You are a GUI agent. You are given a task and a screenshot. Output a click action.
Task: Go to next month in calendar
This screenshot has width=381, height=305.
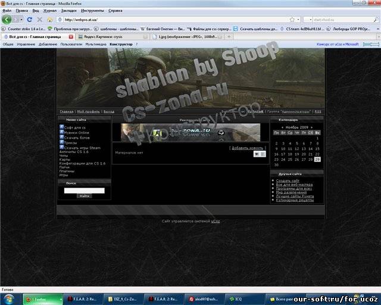point(311,127)
